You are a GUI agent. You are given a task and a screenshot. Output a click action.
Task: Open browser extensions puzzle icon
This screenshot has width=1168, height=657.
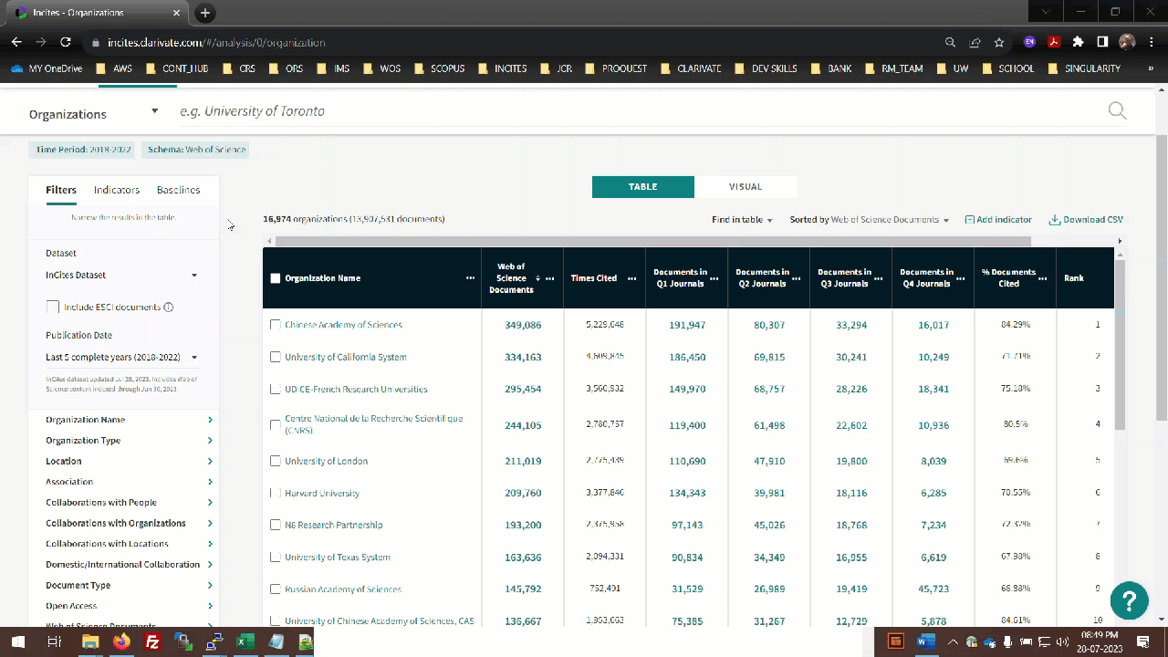[1078, 42]
